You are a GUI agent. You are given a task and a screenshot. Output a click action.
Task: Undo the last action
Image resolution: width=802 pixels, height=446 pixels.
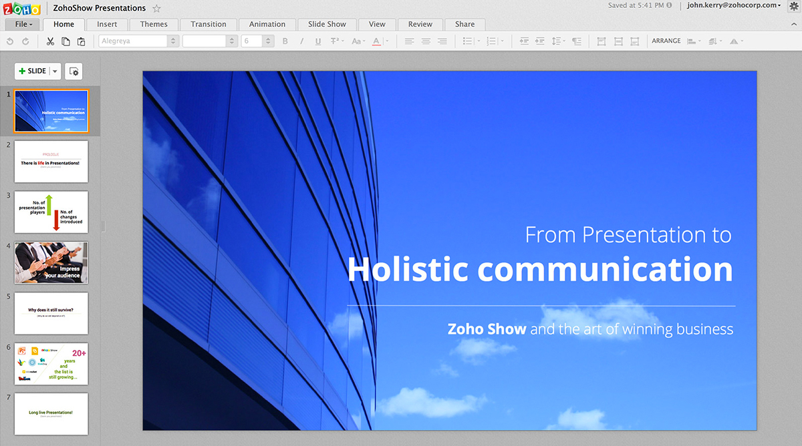pos(10,41)
